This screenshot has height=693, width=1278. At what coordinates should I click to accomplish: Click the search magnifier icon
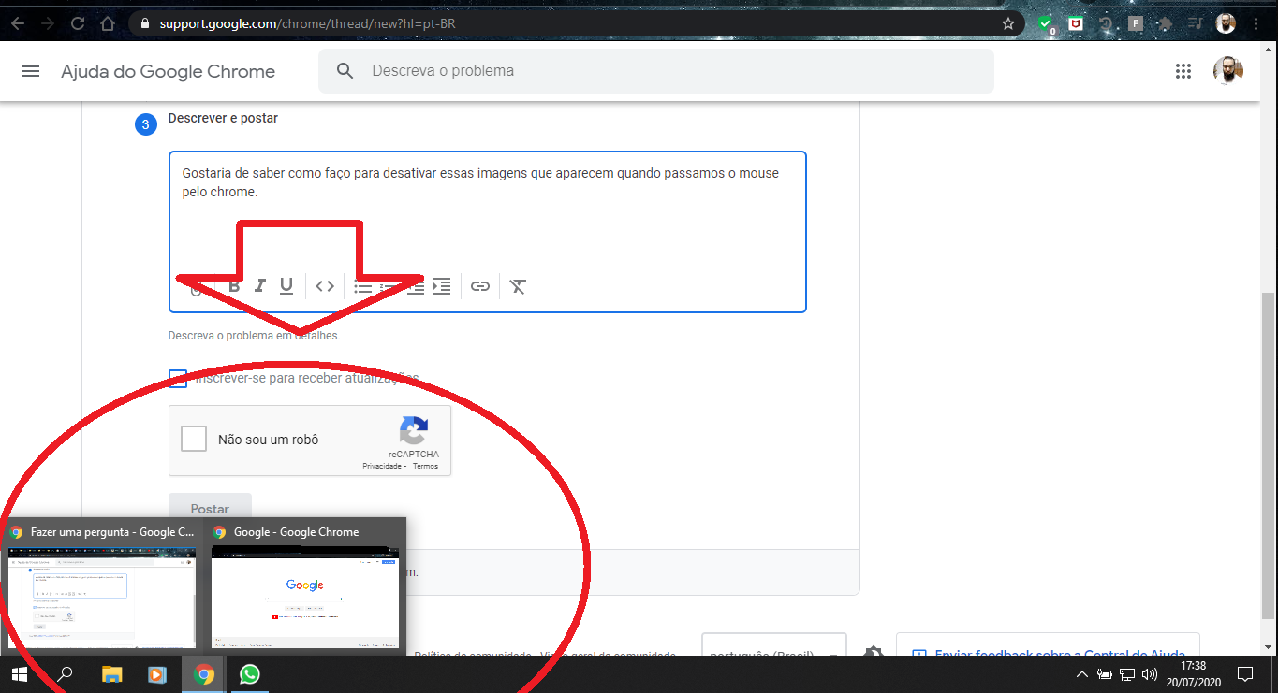[345, 71]
